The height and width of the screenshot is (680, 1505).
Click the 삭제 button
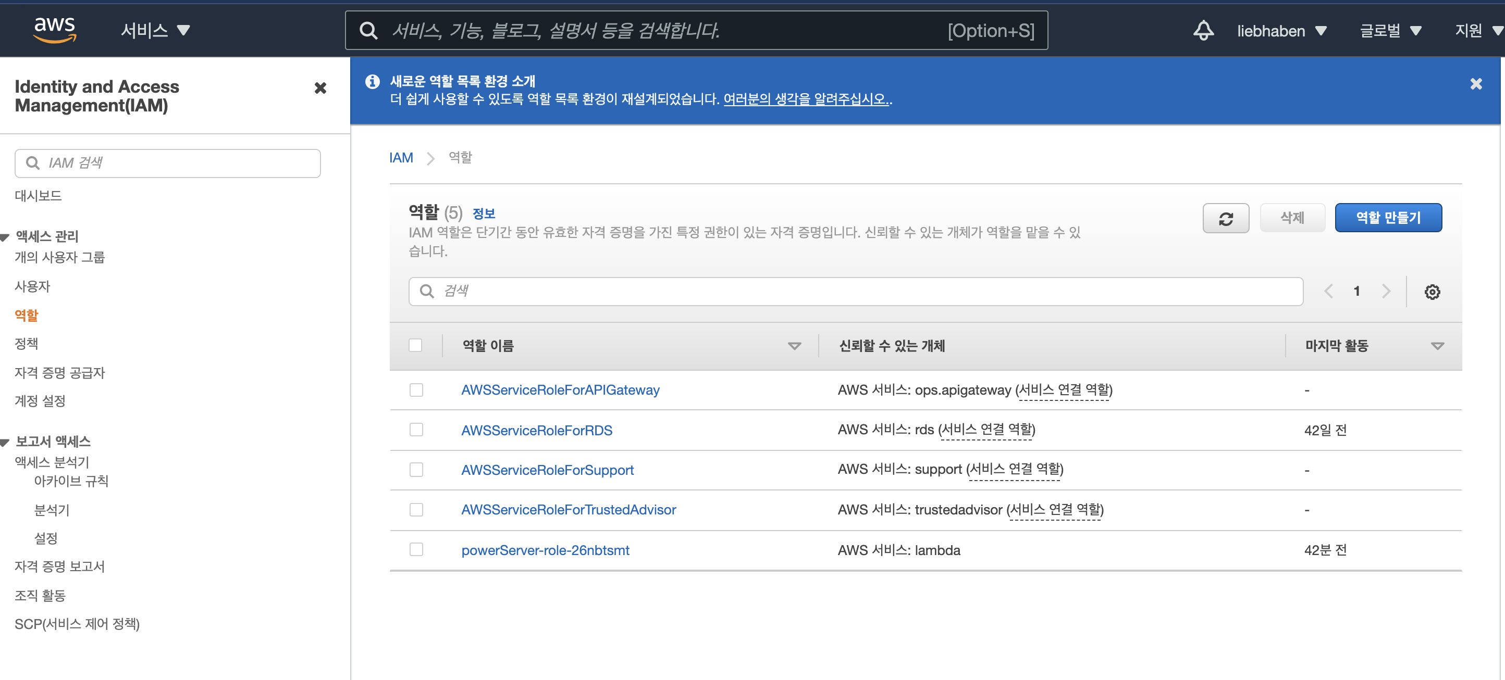click(x=1292, y=218)
